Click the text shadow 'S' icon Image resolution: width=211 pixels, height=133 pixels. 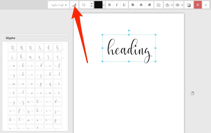189,5
